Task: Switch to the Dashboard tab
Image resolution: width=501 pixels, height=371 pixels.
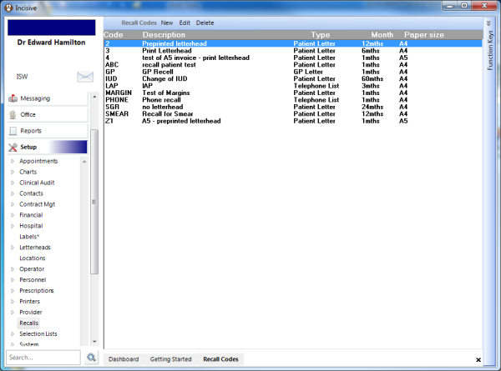Action: pyautogui.click(x=124, y=359)
